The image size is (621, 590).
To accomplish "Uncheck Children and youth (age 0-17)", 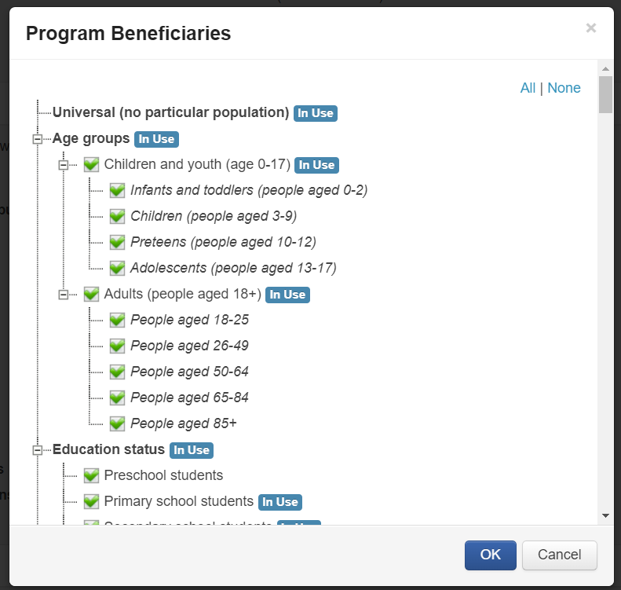I will 91,165.
